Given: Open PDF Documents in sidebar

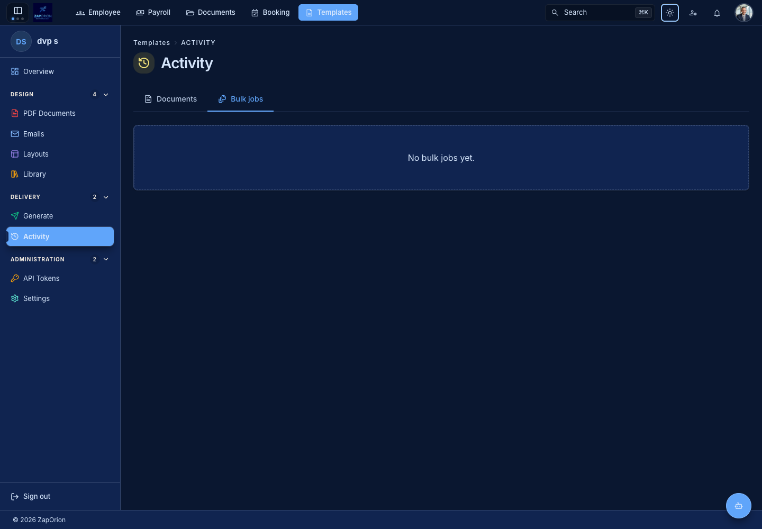Looking at the screenshot, I should pos(60,113).
